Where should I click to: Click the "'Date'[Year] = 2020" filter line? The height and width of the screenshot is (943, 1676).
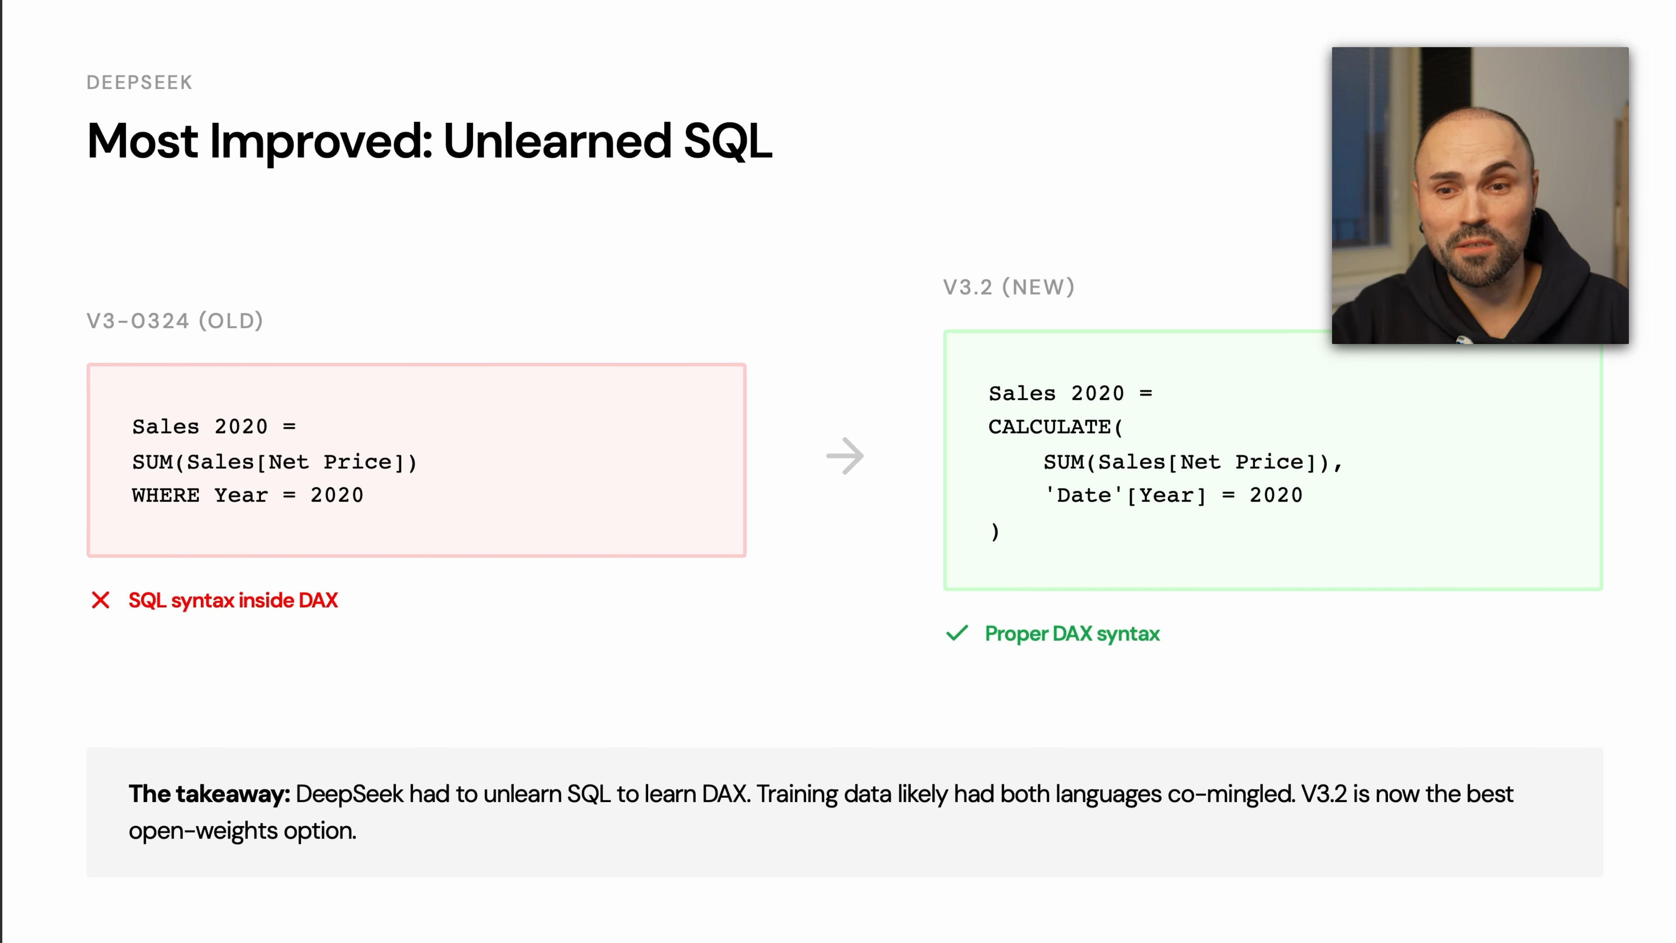tap(1173, 495)
